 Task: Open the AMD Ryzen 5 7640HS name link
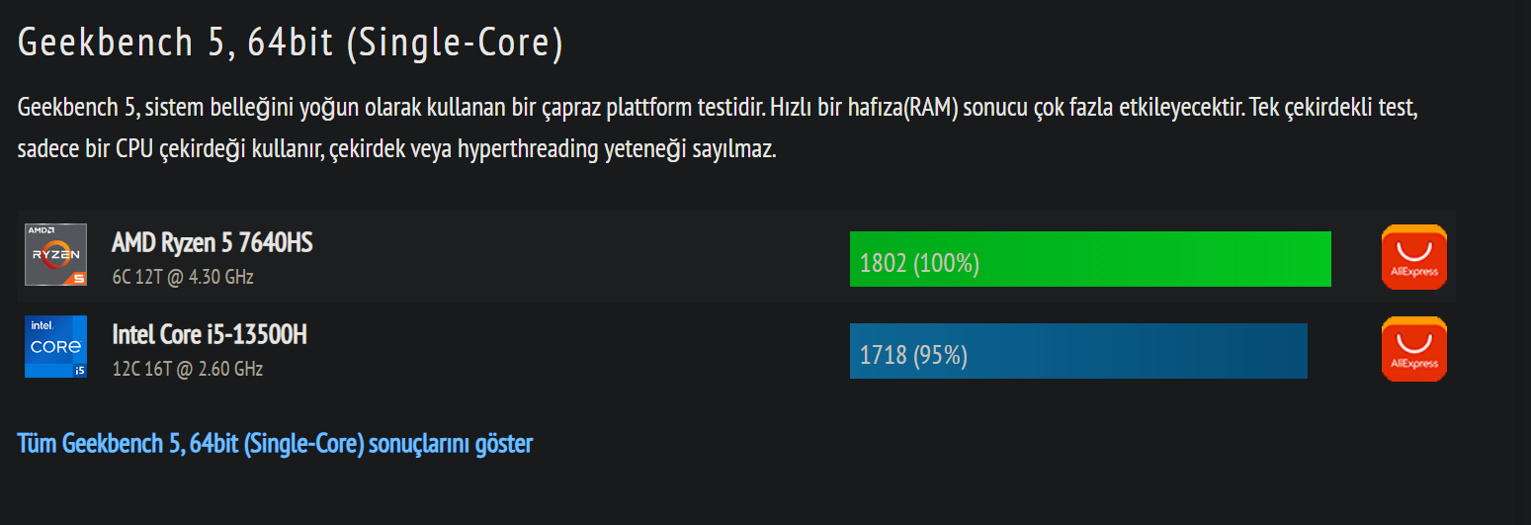click(x=213, y=242)
